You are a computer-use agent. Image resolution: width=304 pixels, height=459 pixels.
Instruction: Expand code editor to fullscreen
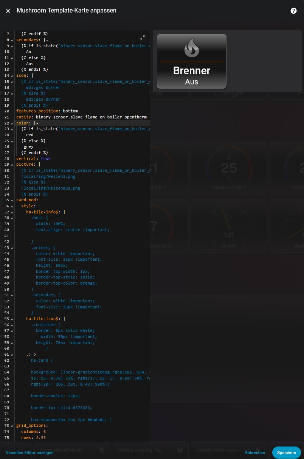(143, 37)
